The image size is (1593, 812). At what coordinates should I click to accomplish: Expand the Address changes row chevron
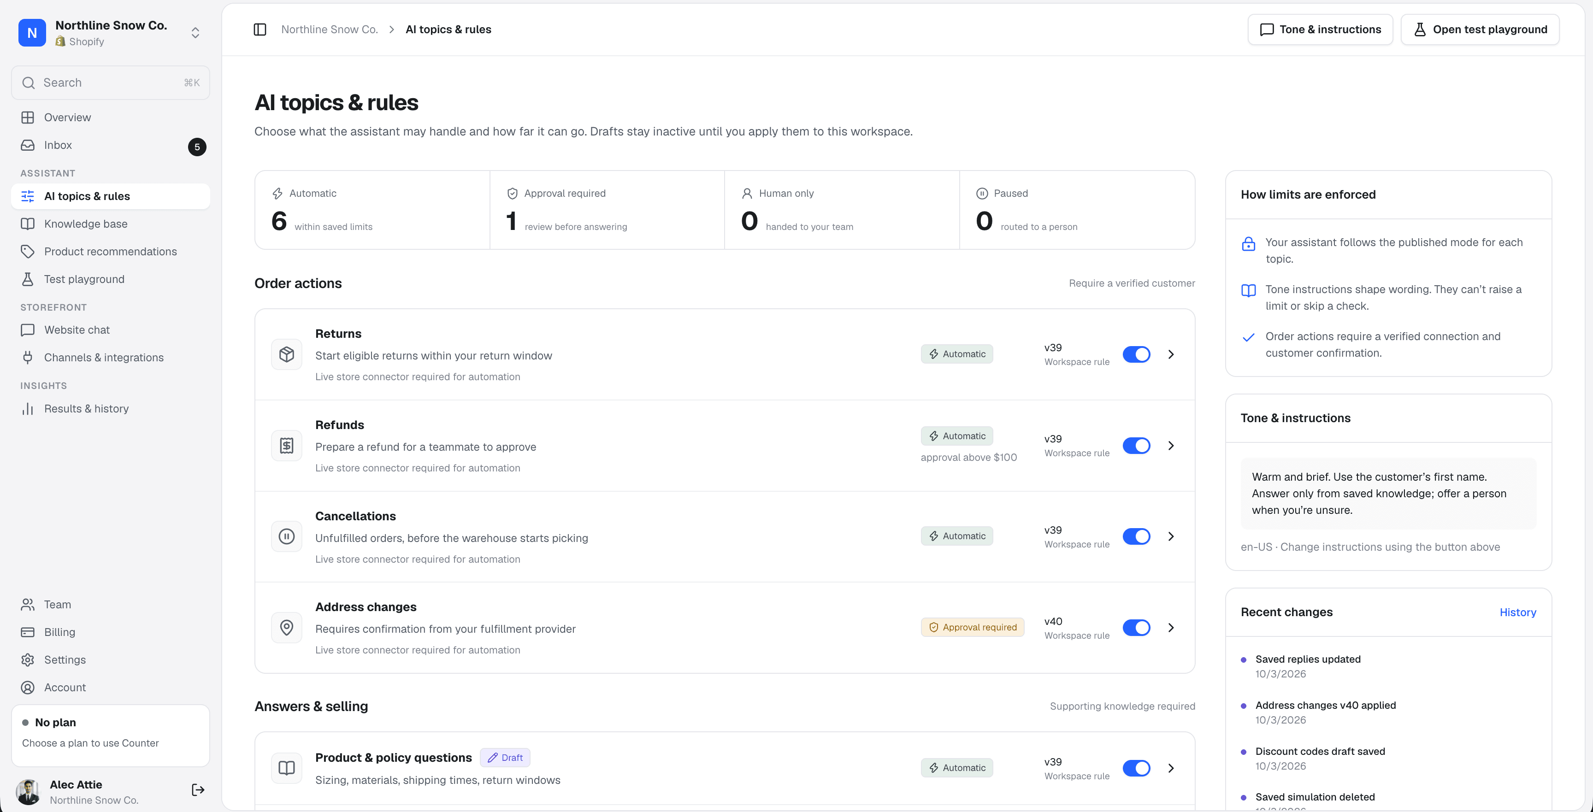[1171, 627]
